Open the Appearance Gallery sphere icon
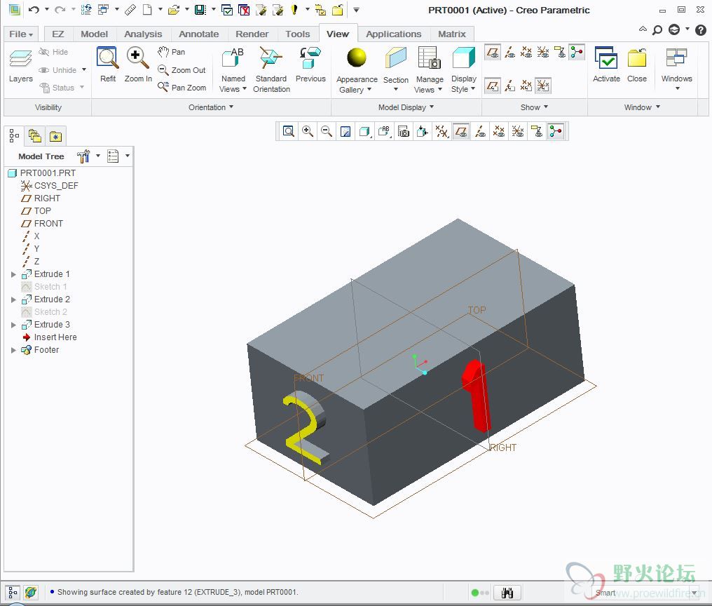Viewport: 712px width, 606px height. click(357, 58)
